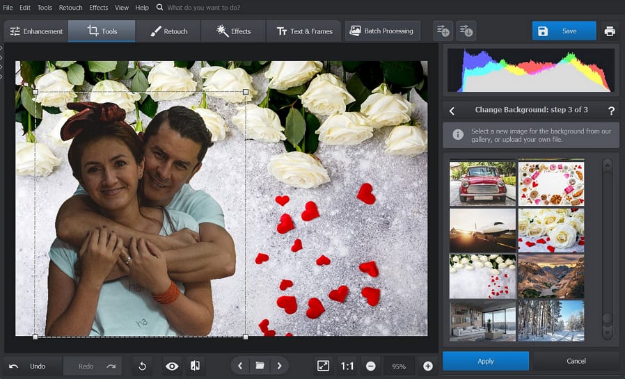This screenshot has width=625, height=379.
Task: Set zoom to 1:1
Action: pyautogui.click(x=347, y=366)
